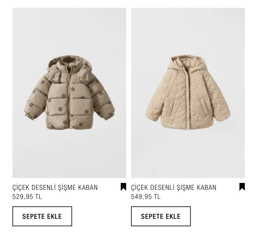The image size is (256, 242).
Task: Click the 549,95 TL price text
Action: pos(146,196)
